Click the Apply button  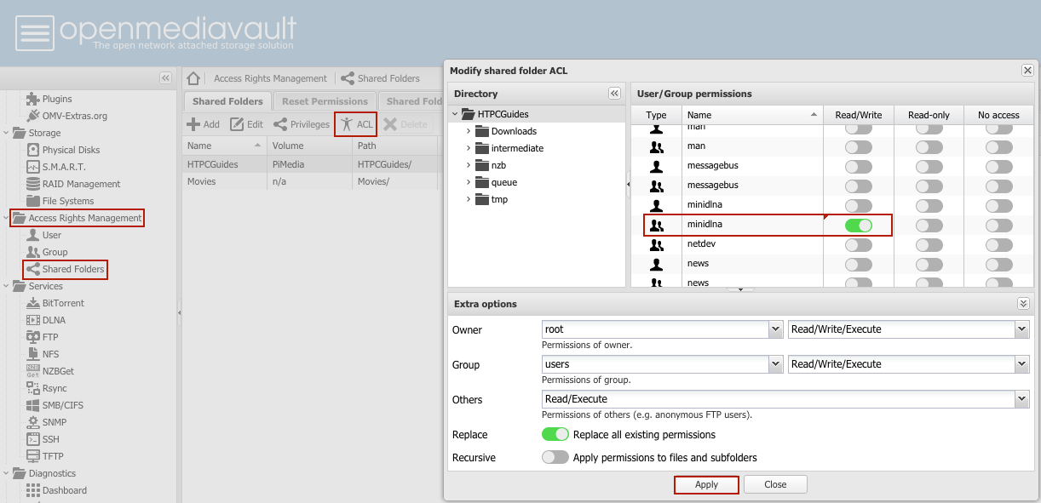point(706,484)
